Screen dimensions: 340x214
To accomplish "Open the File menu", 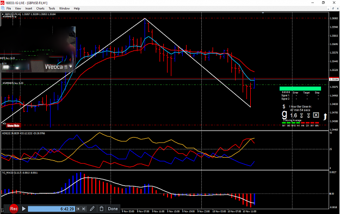I will [x=9, y=9].
